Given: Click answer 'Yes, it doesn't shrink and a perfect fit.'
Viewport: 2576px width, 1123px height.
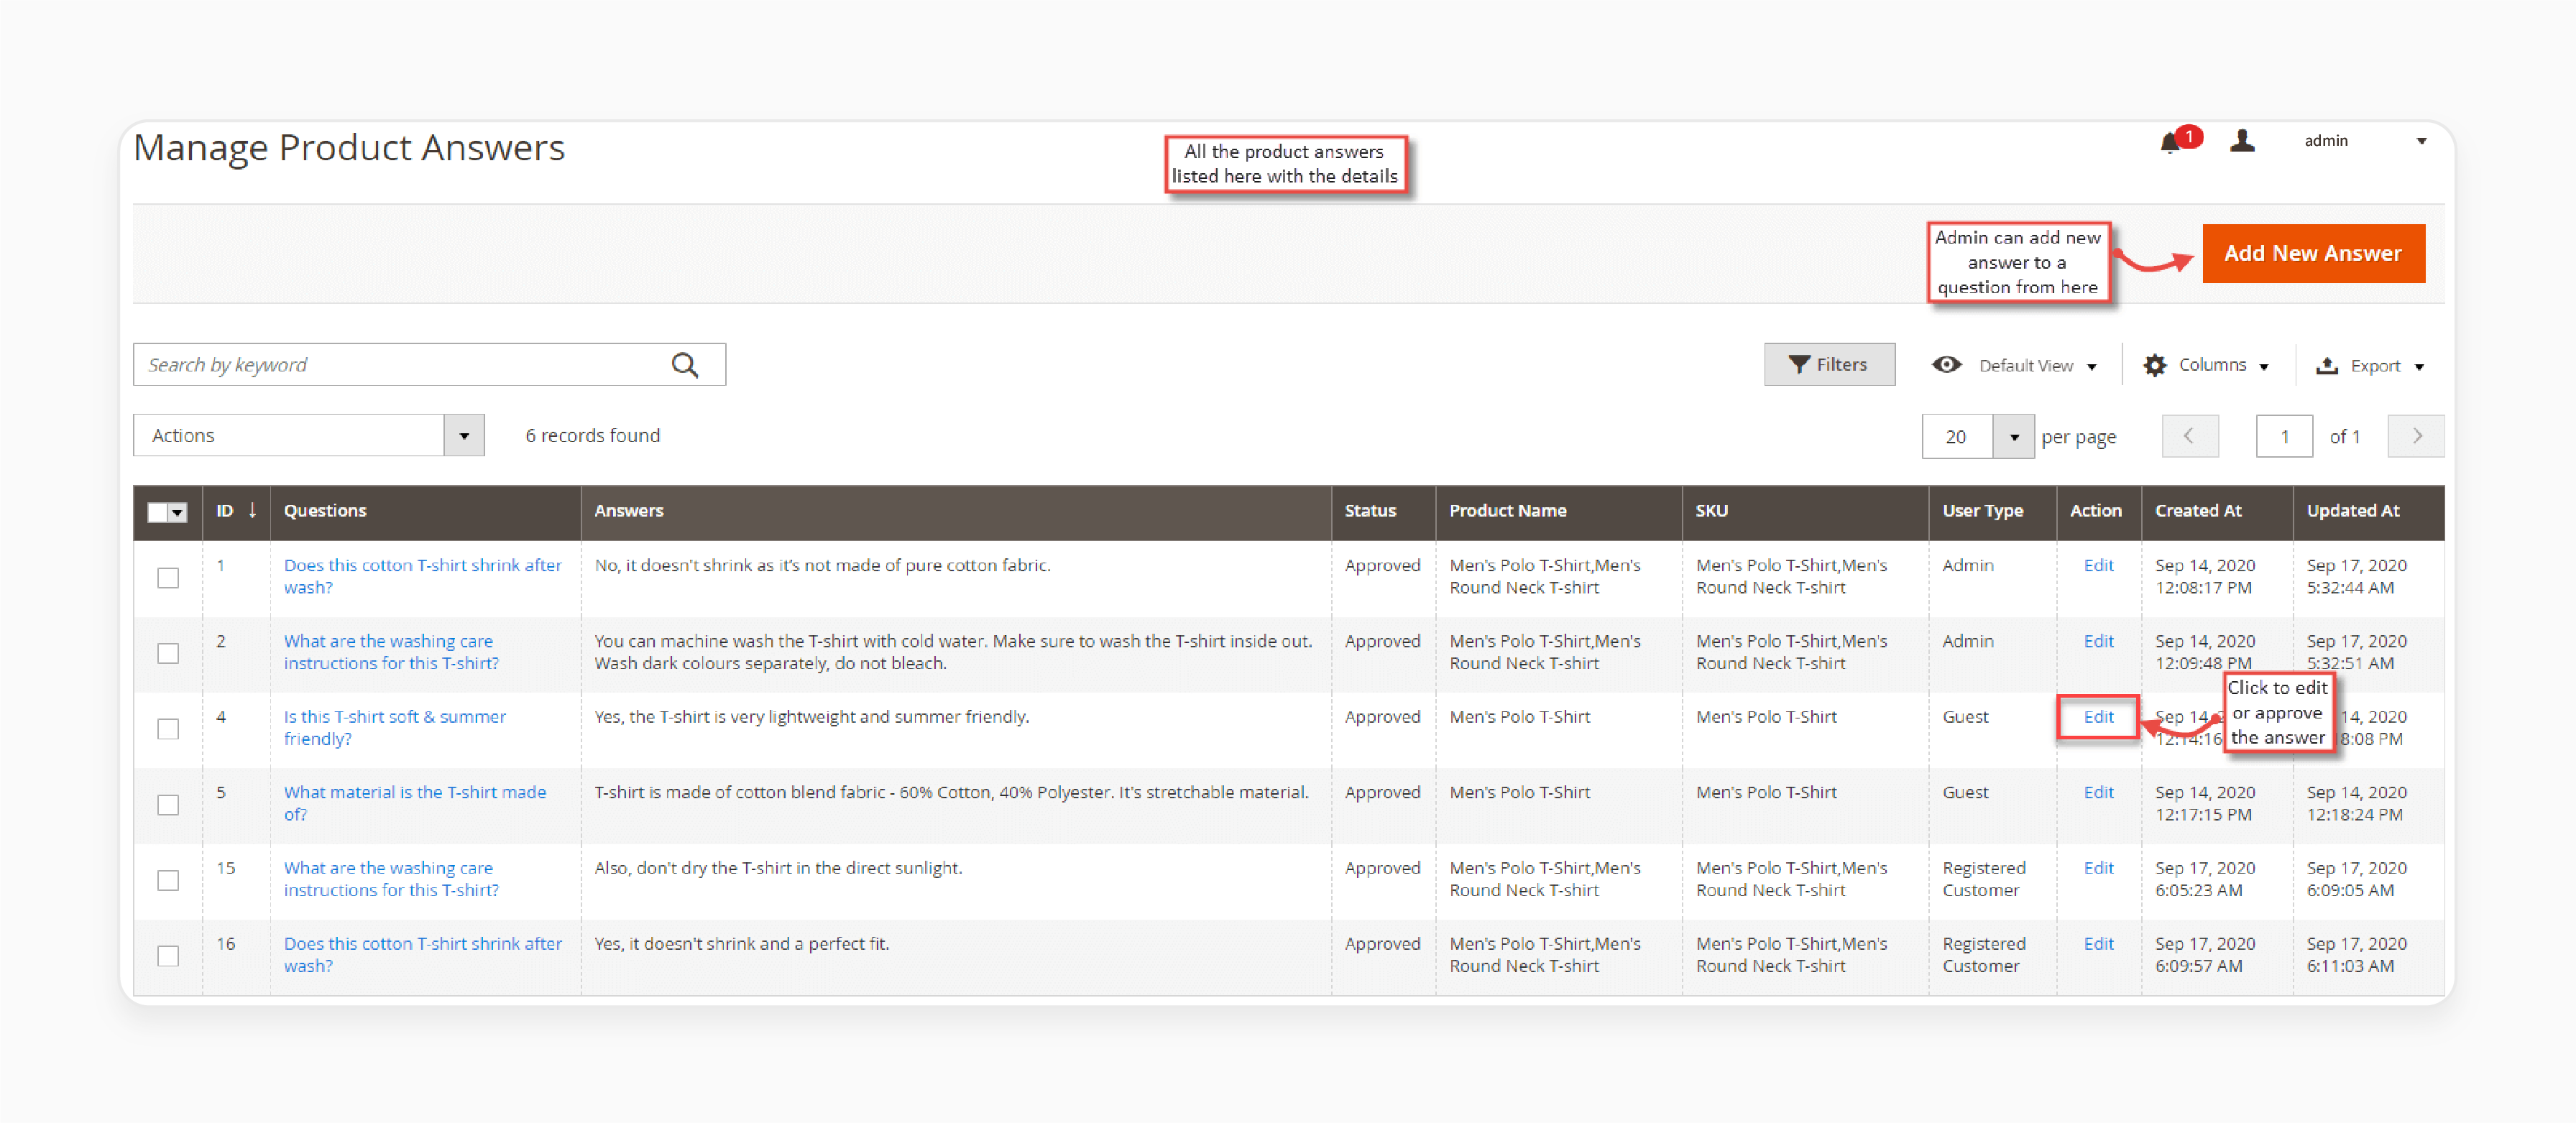Looking at the screenshot, I should (x=742, y=945).
